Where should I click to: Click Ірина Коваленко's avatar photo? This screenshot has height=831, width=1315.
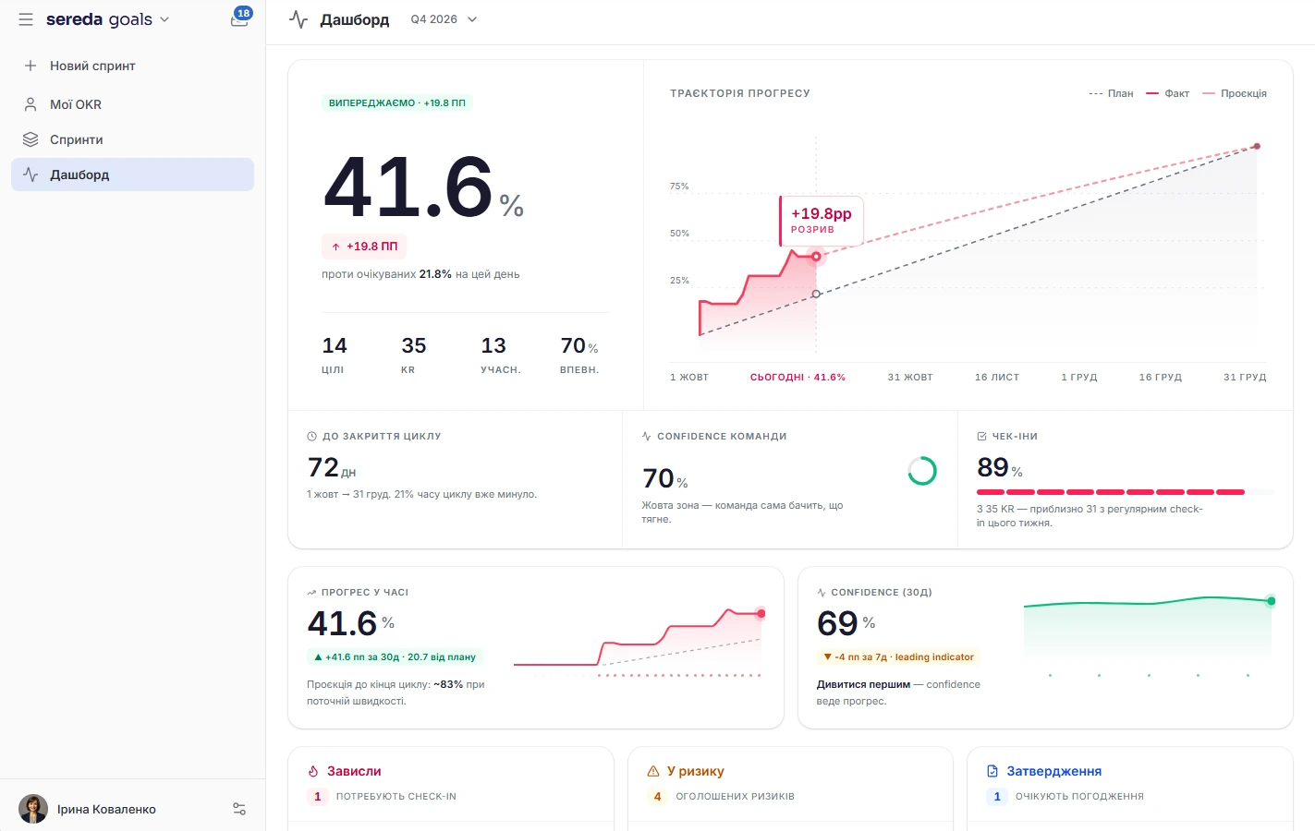33,809
